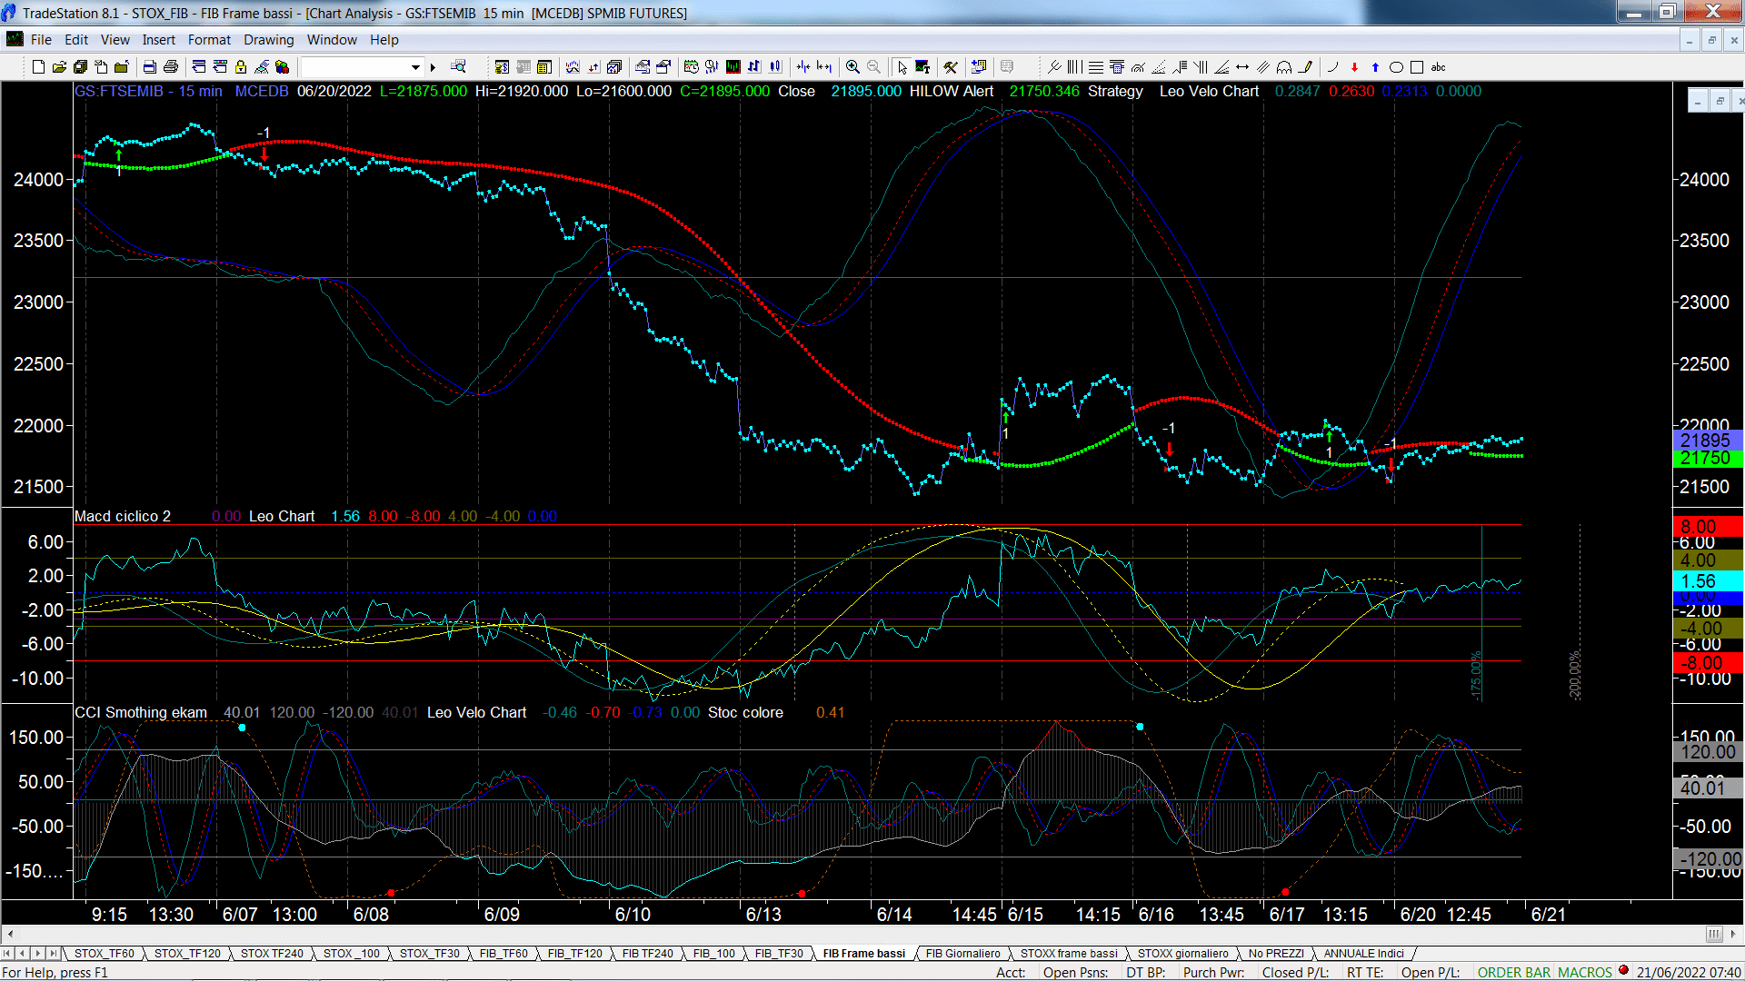Open the File menu
1745x981 pixels.
point(41,40)
